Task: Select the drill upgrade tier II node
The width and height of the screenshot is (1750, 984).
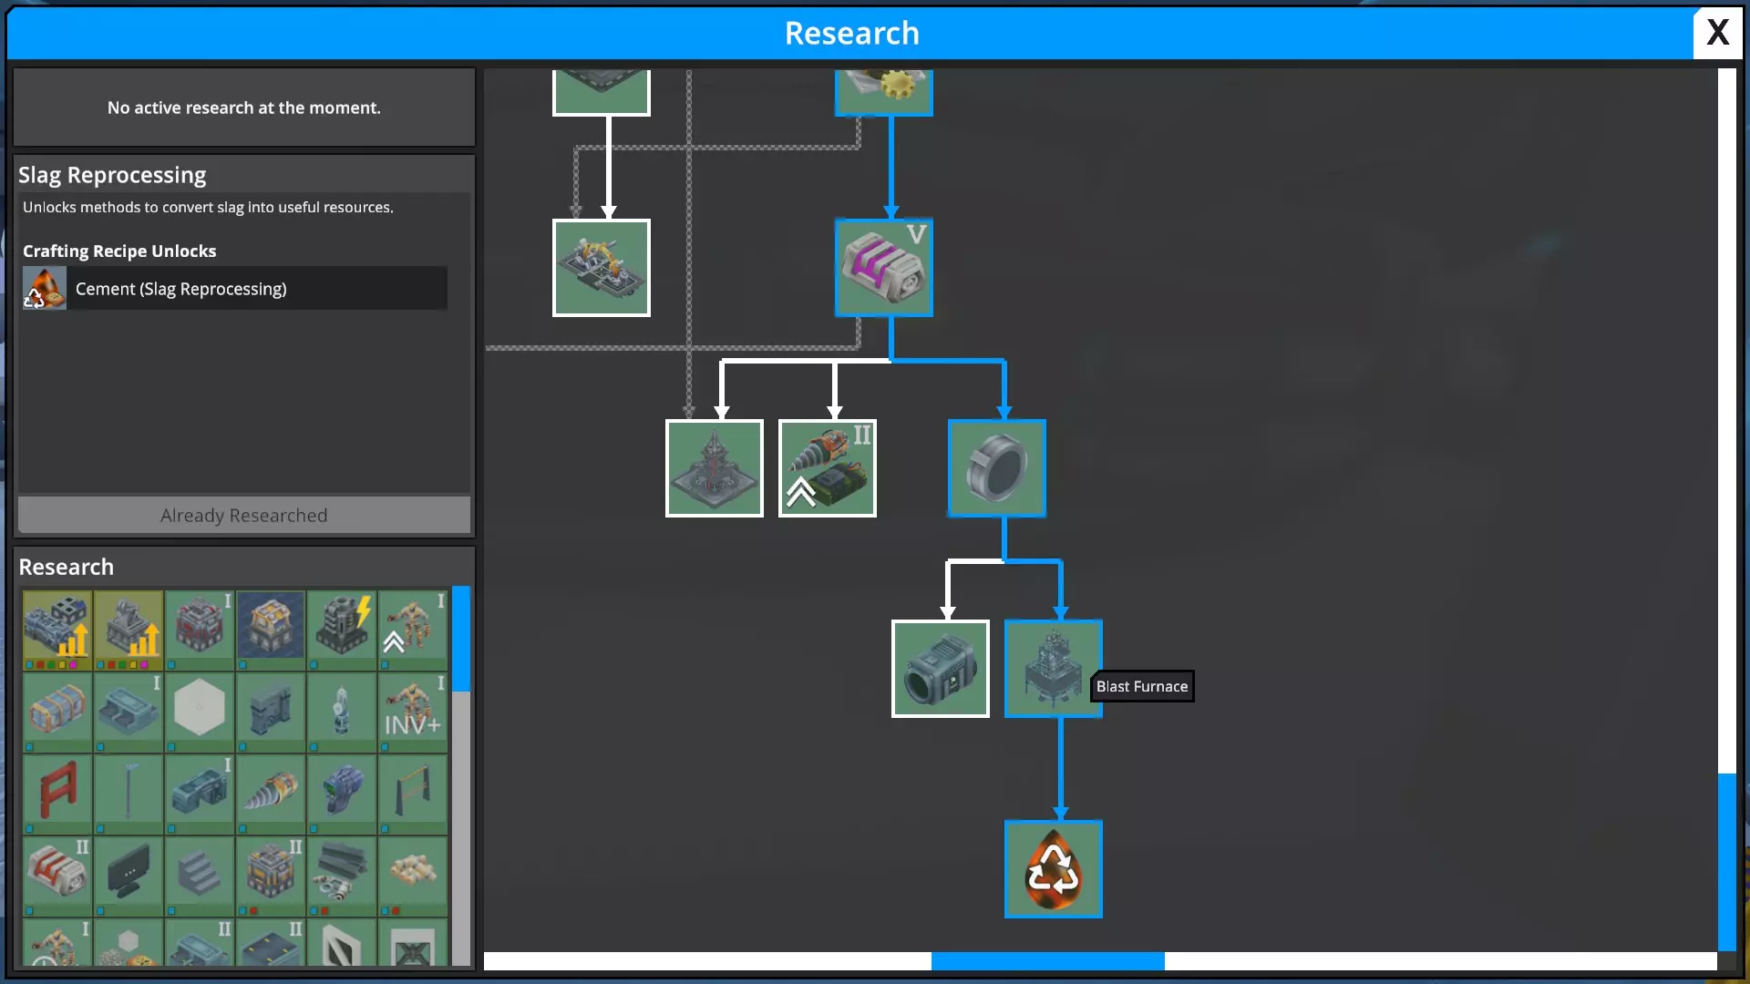Action: coord(827,467)
